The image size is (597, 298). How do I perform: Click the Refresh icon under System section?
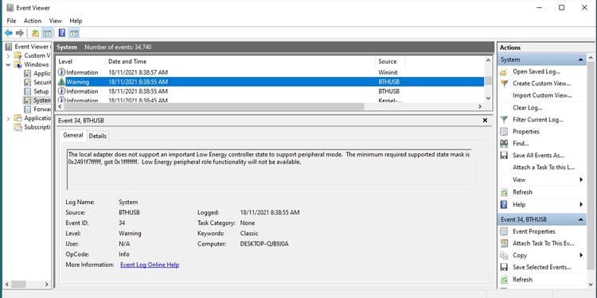504,192
